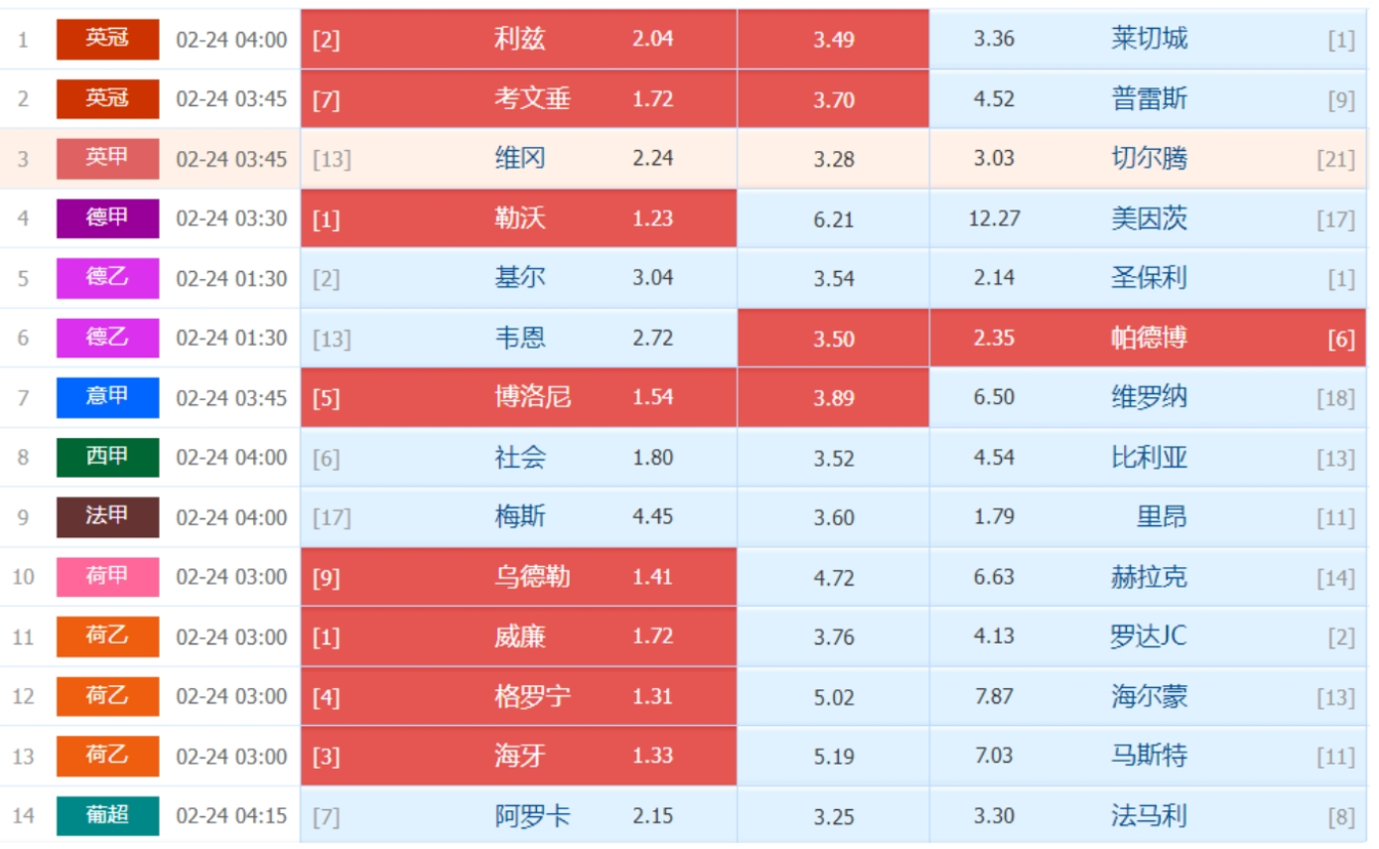Click 罗达JC team name

pos(1149,637)
